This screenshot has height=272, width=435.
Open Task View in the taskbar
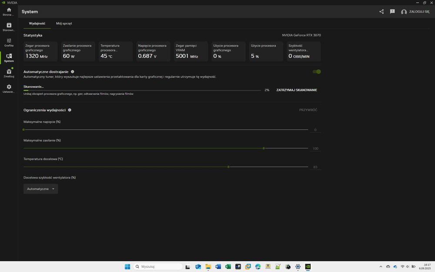[188, 267]
